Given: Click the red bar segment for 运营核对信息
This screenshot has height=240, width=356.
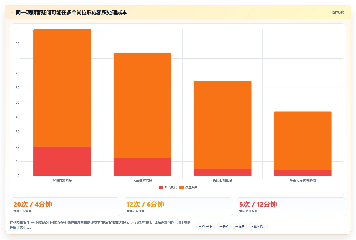Looking at the screenshot, I should click(x=142, y=167).
